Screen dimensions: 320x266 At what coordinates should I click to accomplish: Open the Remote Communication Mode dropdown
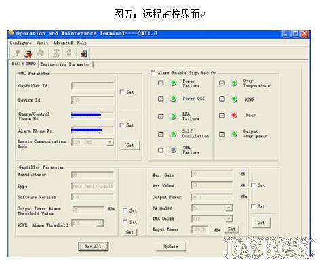coord(110,142)
